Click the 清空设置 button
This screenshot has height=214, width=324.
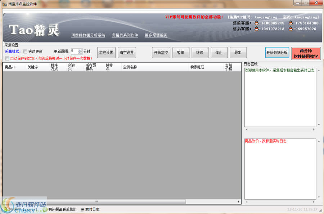tap(127, 53)
